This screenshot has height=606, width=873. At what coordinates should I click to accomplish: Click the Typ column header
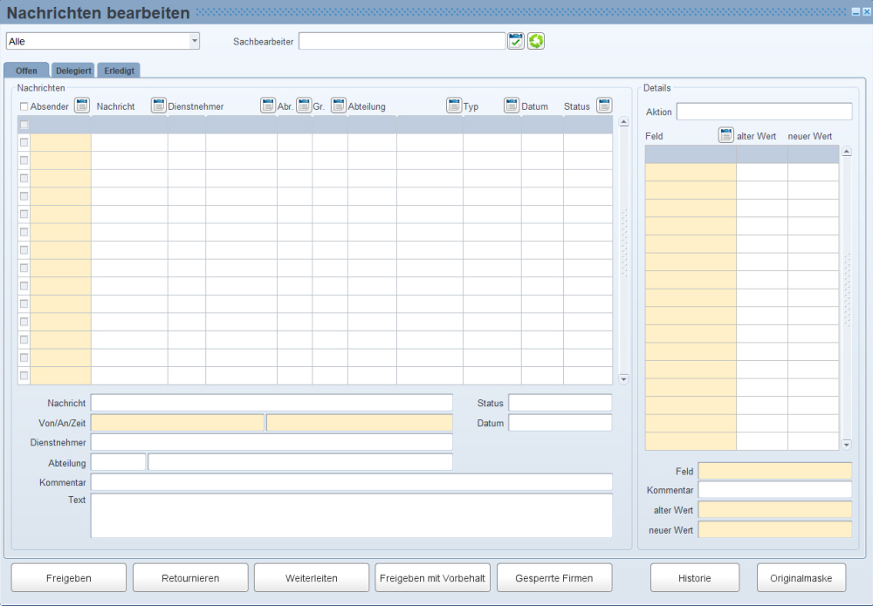pos(471,106)
